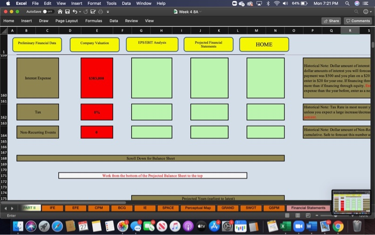Image resolution: width=375 pixels, height=235 pixels.
Task: Click the Bluetooth icon in the menu bar
Action: (268, 3)
